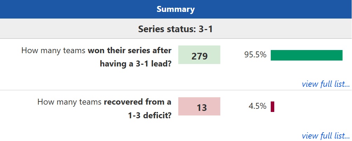Click the 95.5% percentage label

255,55
